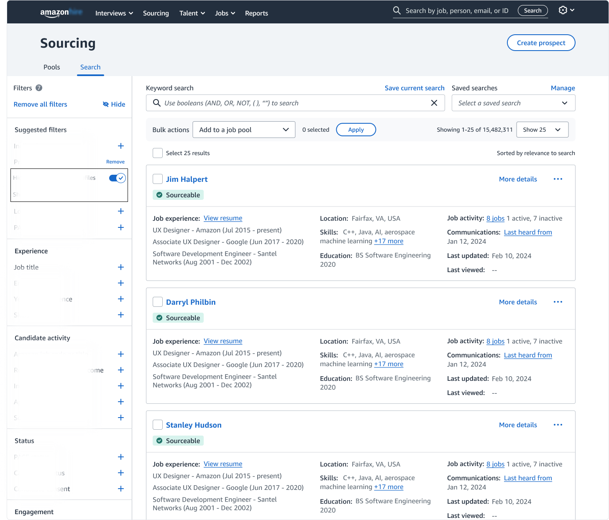609x520 pixels.
Task: Click Remove all filters
Action: [x=40, y=104]
